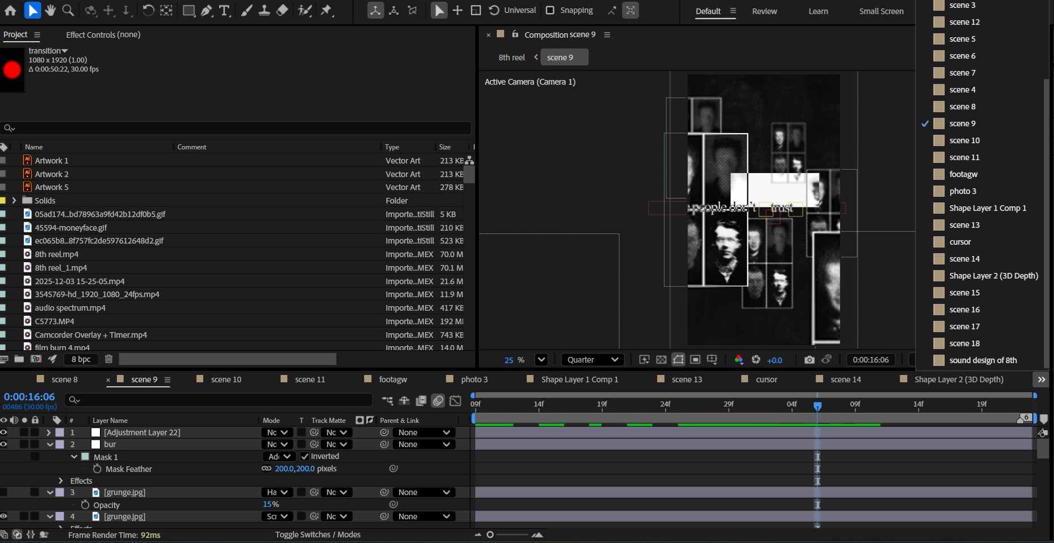Click the timeline zoom slider handle
This screenshot has width=1054, height=543.
pyautogui.click(x=490, y=535)
